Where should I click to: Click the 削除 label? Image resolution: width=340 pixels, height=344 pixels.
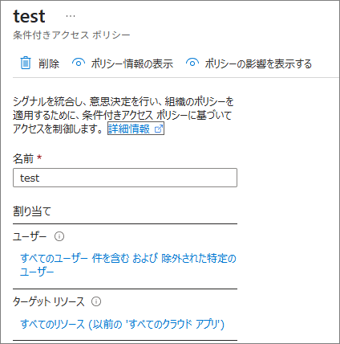[x=49, y=63]
